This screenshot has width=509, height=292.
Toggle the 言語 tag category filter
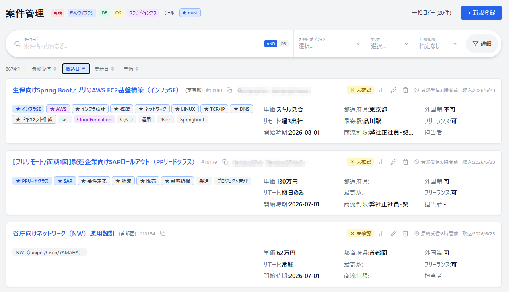coord(58,13)
